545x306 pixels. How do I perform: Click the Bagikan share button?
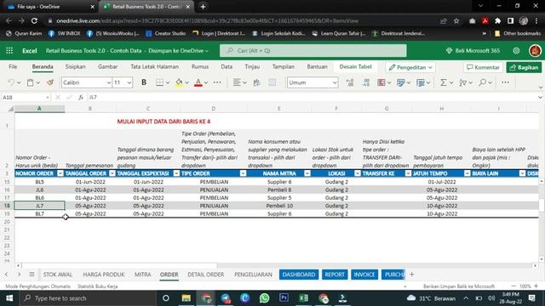click(x=525, y=67)
